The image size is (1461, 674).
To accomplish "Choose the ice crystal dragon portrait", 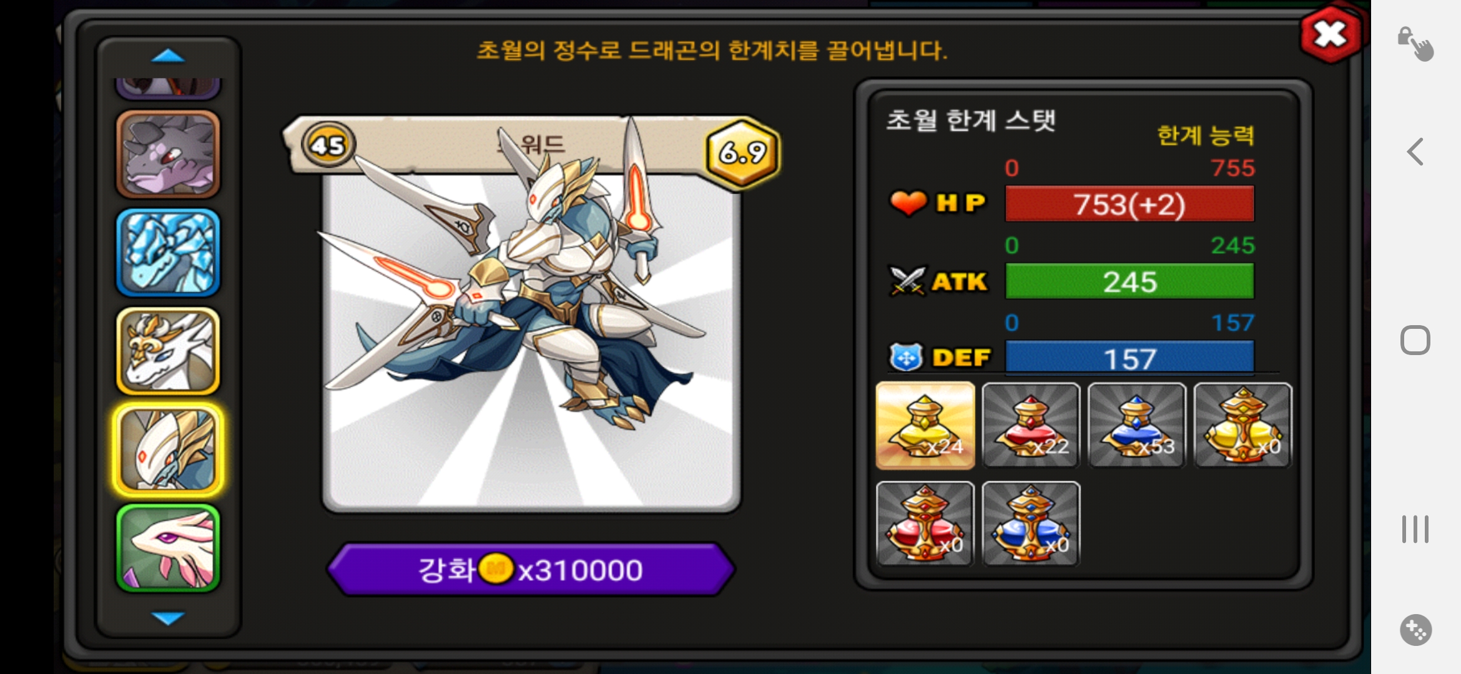I will pos(168,252).
